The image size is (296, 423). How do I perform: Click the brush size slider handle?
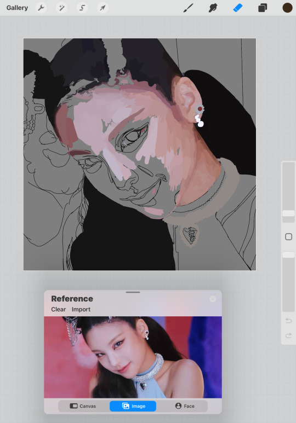(288, 213)
